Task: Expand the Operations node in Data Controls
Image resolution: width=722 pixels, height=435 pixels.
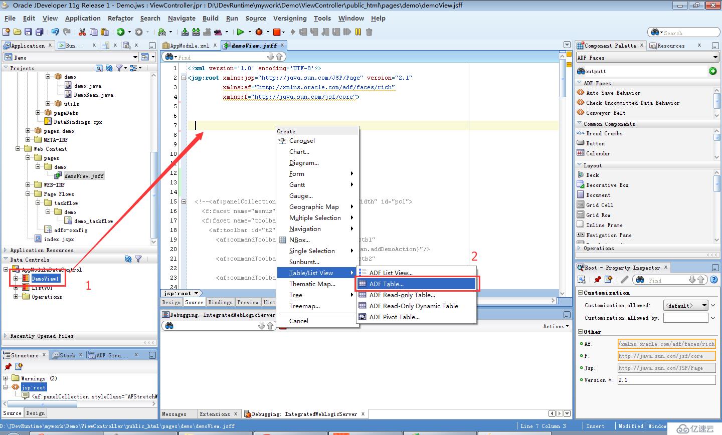Action: [16, 297]
